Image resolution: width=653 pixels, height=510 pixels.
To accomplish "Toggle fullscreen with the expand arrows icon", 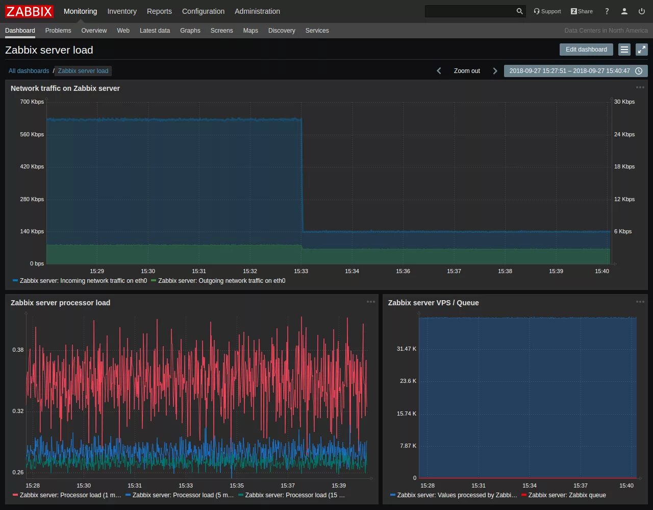I will coord(642,50).
